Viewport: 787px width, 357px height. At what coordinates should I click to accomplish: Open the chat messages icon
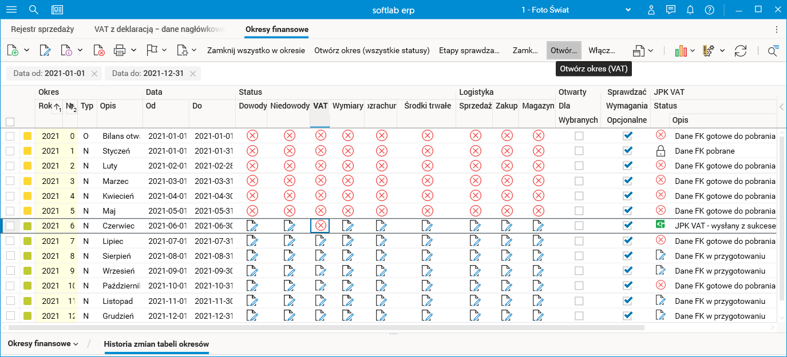coord(671,10)
